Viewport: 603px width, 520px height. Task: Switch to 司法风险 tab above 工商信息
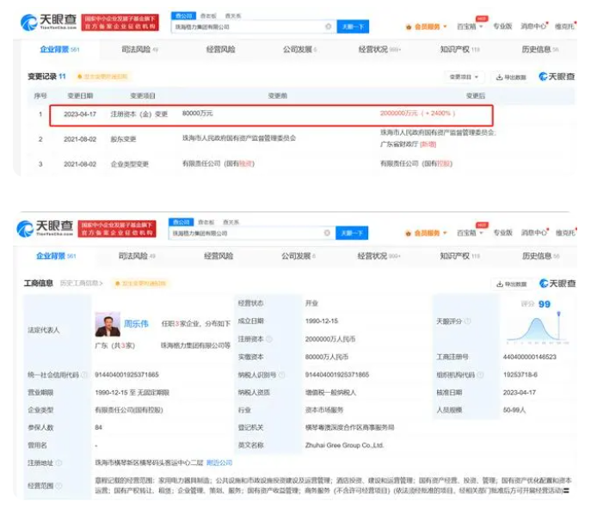point(137,256)
